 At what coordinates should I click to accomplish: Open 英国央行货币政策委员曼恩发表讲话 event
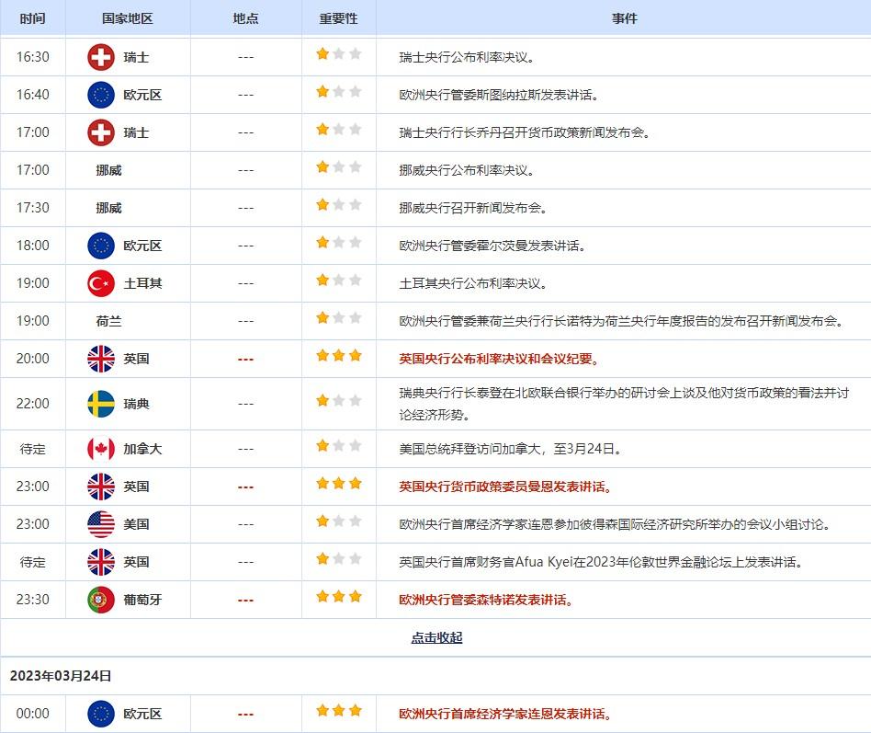(x=505, y=487)
